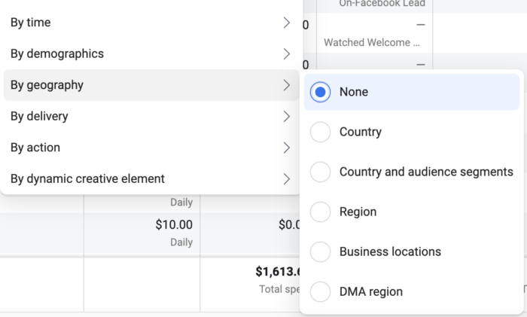The width and height of the screenshot is (527, 317).
Task: Open the By demographics breakdown menu
Action: point(151,53)
